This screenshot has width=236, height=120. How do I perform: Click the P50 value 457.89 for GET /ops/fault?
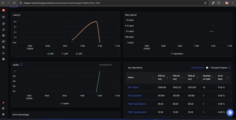[161, 96]
